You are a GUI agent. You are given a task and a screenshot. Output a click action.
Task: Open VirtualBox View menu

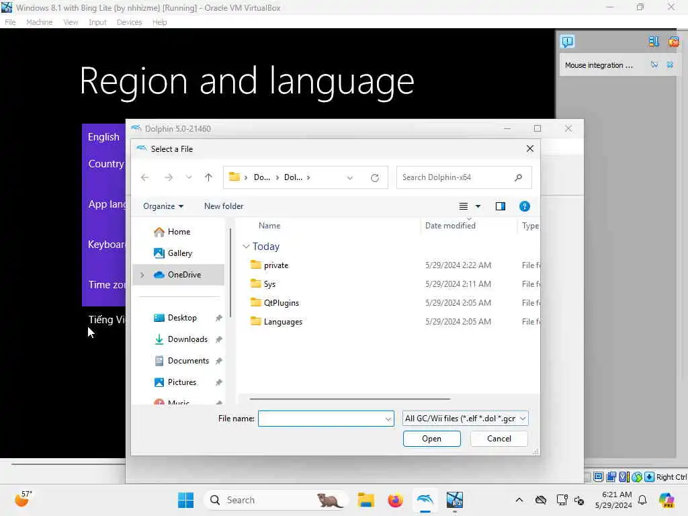[x=71, y=22]
